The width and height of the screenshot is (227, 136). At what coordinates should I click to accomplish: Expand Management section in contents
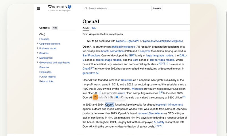(x=37, y=58)
